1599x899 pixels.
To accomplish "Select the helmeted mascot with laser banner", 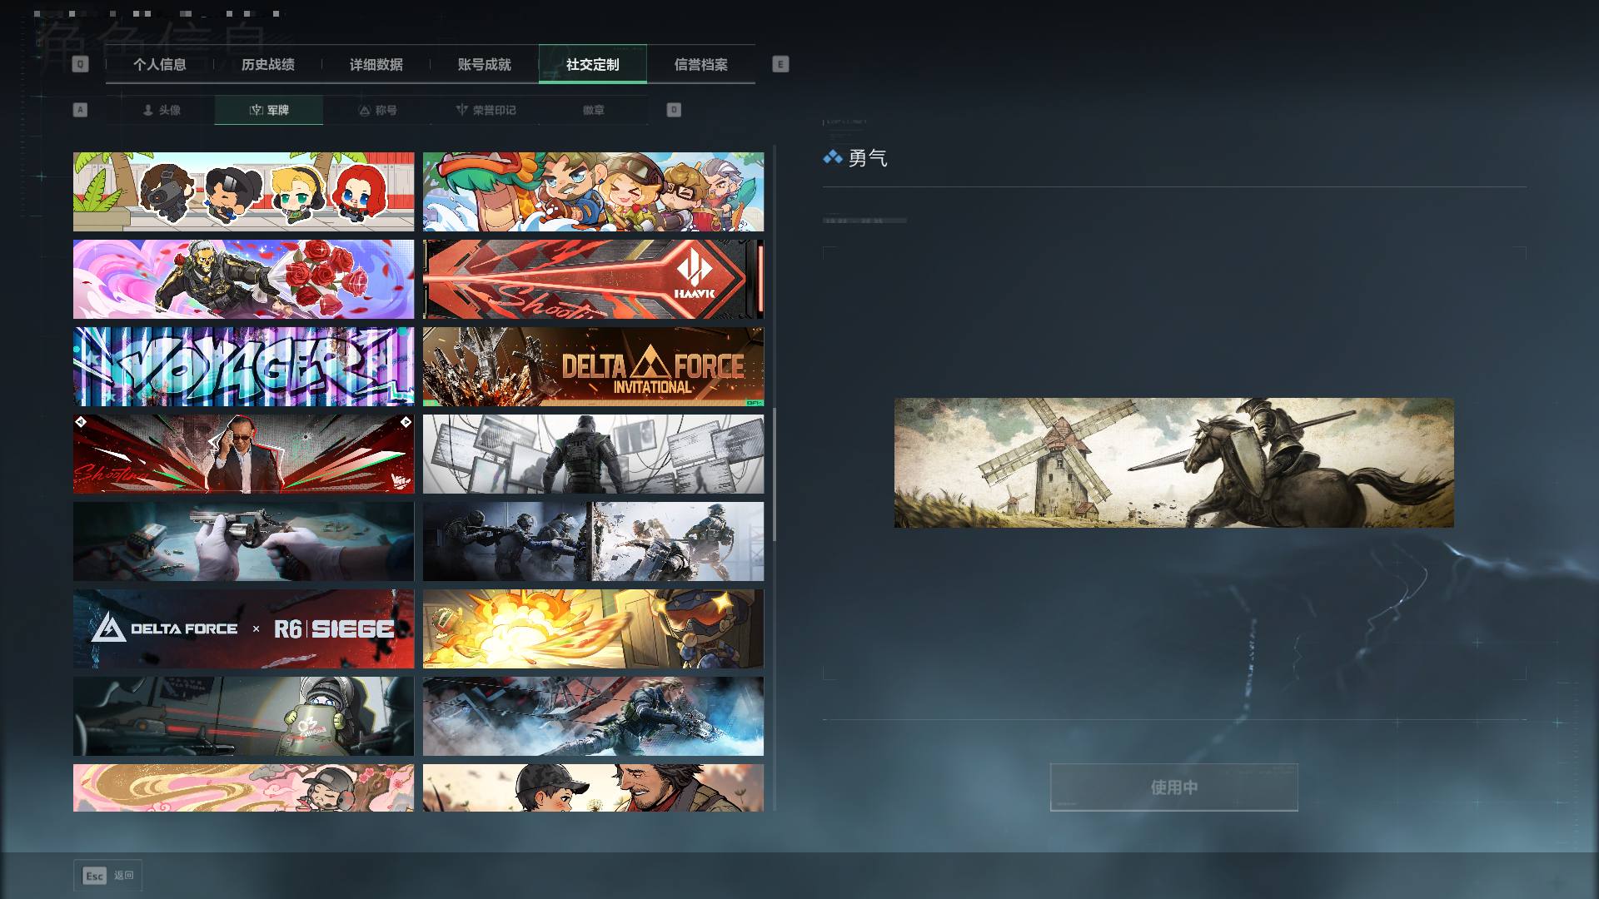I will point(243,716).
